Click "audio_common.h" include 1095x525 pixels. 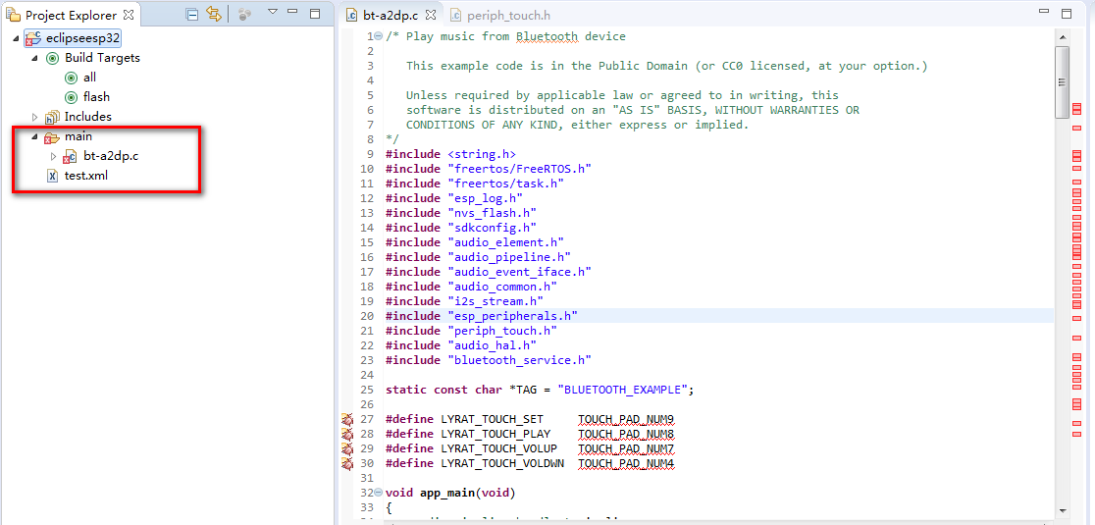point(502,287)
